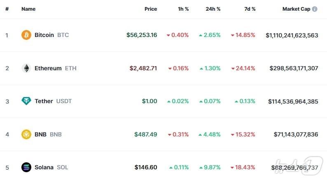327x180 pixels.
Task: Open the Bitcoin coin page link
Action: click(44, 35)
